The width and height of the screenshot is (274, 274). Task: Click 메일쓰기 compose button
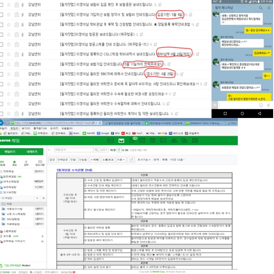(x=10, y=152)
